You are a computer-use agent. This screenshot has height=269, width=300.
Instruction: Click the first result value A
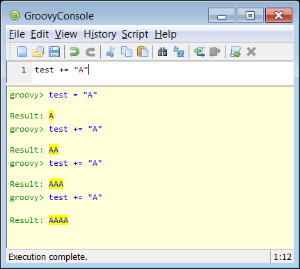[51, 116]
